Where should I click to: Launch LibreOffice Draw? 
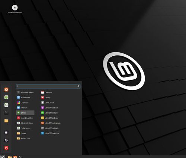tap(50, 118)
